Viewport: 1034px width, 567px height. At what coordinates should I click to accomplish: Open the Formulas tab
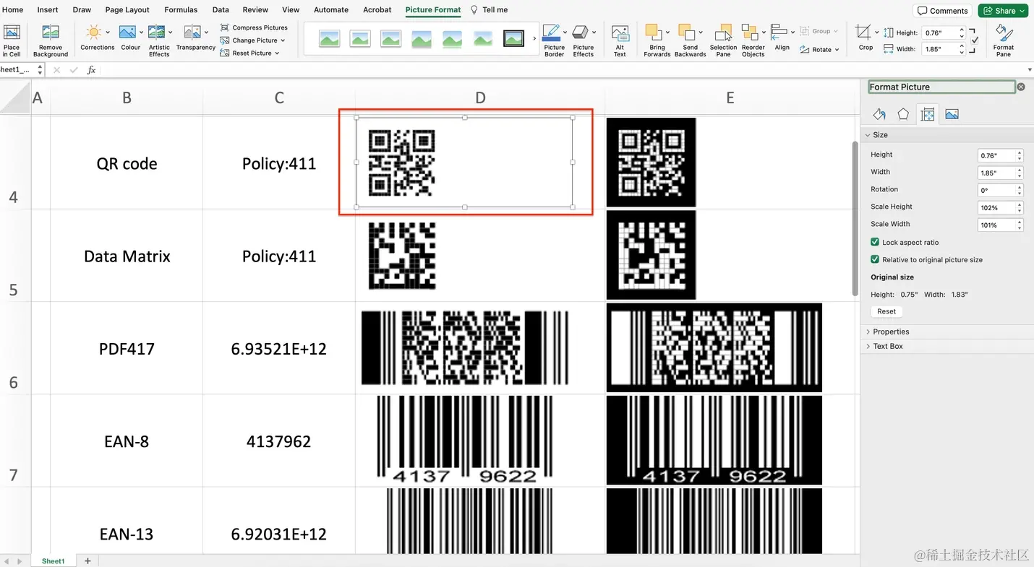pos(181,10)
